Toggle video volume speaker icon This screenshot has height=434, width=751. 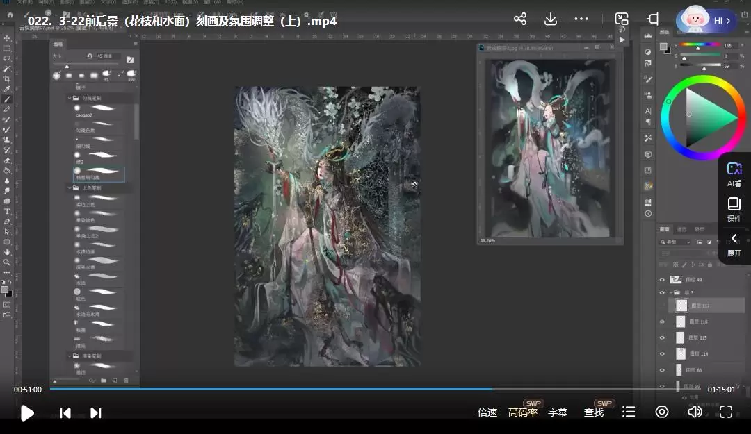(x=695, y=412)
